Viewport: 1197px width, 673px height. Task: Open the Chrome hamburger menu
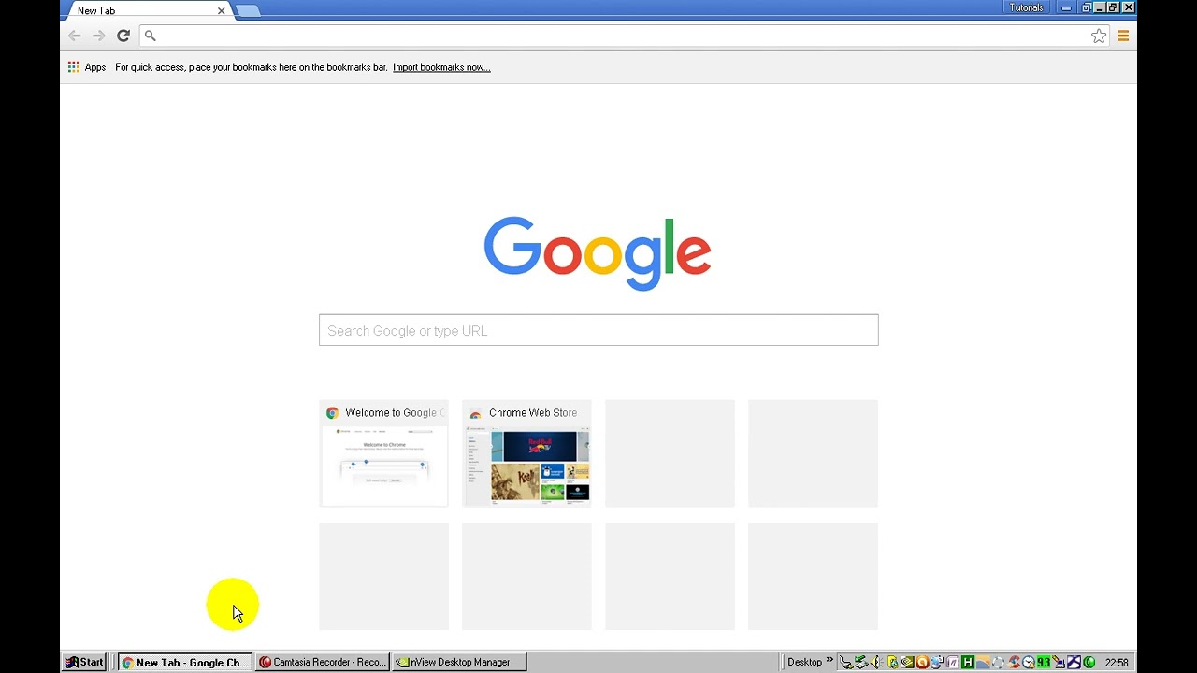[x=1123, y=36]
